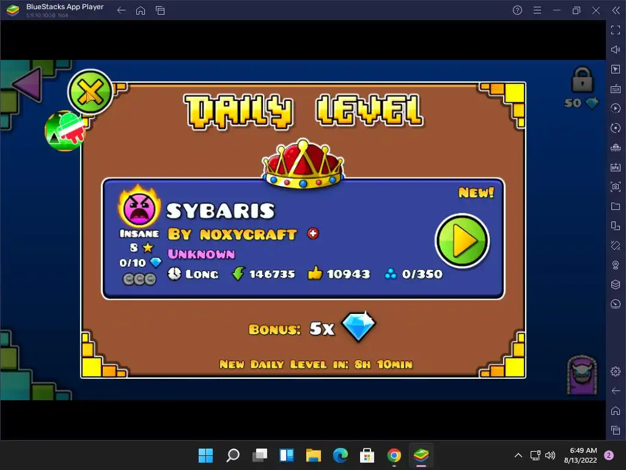Viewport: 626px width, 470px height.
Task: Click the locked chest padlock icon
Action: point(582,80)
